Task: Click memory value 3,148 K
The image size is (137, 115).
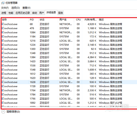Action: [92, 45]
